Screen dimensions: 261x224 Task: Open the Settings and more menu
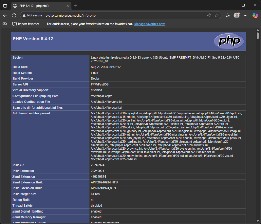tap(245, 15)
